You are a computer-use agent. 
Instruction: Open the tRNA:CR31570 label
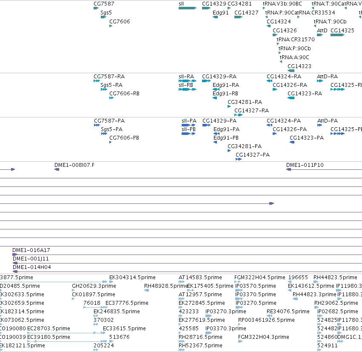[x=296, y=40]
